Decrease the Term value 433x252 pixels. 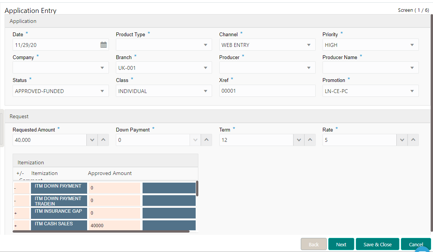point(299,140)
